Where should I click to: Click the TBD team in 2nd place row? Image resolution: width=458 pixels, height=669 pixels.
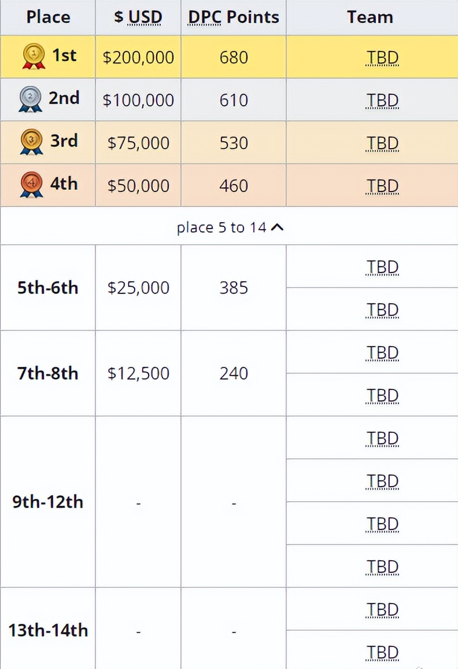point(382,100)
